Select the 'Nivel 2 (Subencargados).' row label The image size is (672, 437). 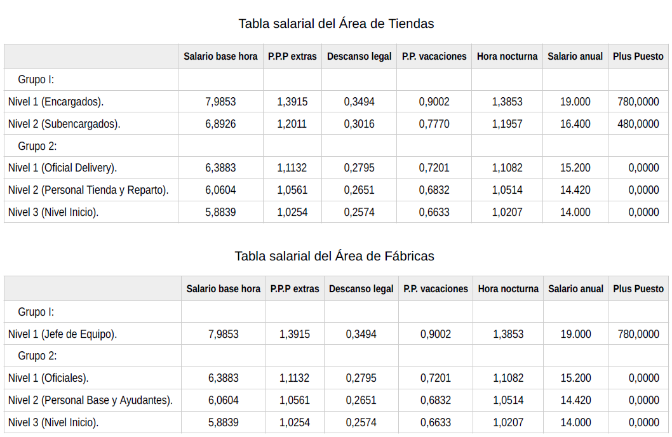(x=64, y=124)
